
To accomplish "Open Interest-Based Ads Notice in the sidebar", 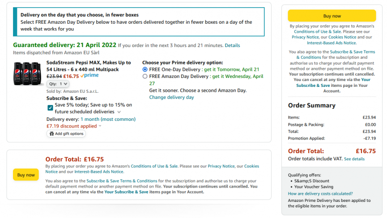I will point(332,43).
